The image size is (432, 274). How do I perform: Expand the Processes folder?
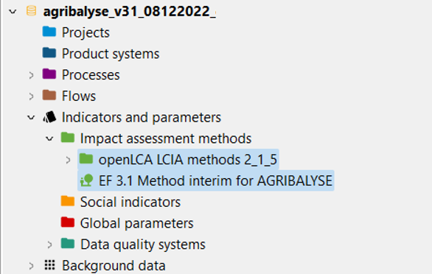[x=31, y=75]
